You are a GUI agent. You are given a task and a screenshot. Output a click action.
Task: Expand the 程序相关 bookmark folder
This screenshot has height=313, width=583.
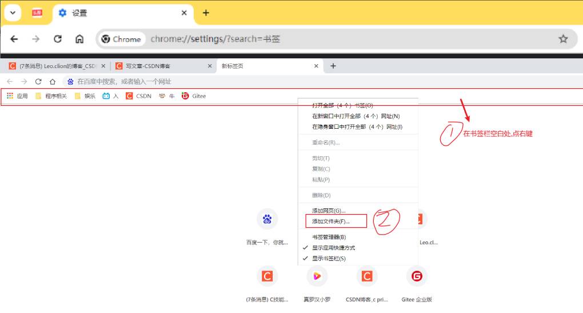pyautogui.click(x=51, y=96)
